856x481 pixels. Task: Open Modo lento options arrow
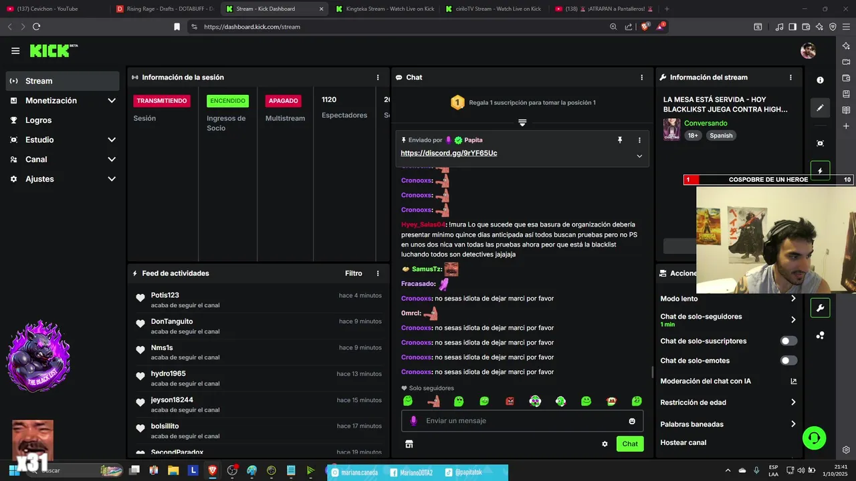pyautogui.click(x=793, y=299)
